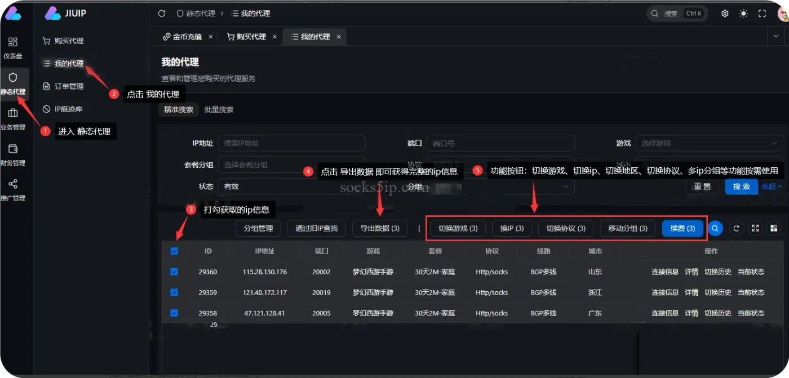Click the 通过旧IP查找 button

[x=316, y=228]
